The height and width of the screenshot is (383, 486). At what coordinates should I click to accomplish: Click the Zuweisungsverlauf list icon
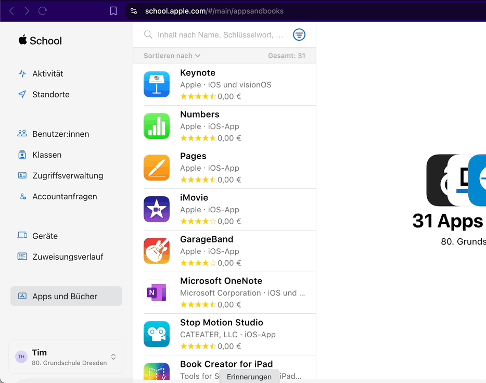pos(22,256)
